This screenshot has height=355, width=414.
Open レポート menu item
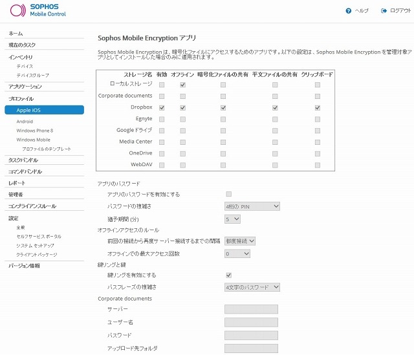tap(17, 183)
